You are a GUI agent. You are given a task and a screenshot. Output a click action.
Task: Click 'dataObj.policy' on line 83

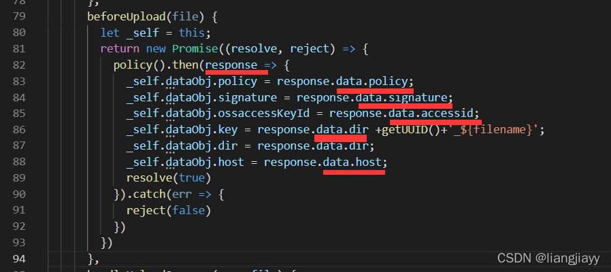click(x=211, y=82)
